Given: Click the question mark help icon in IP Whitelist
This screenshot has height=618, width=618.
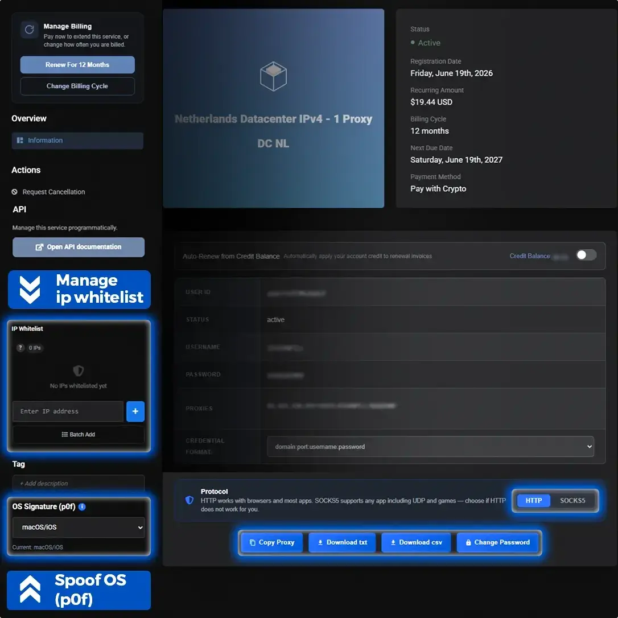Looking at the screenshot, I should click(x=20, y=348).
